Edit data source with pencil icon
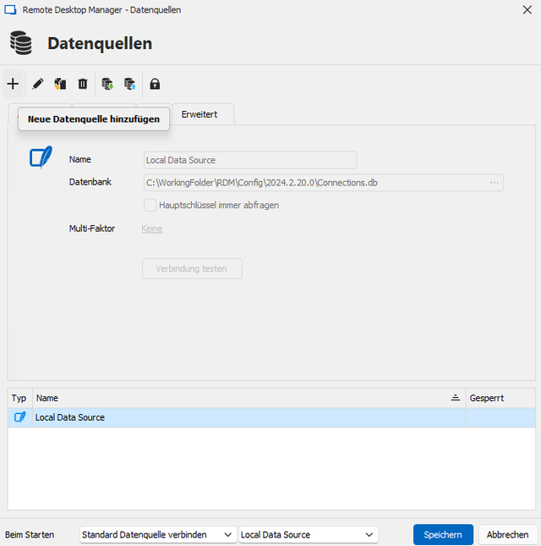Viewport: 541px width, 546px height. click(37, 84)
